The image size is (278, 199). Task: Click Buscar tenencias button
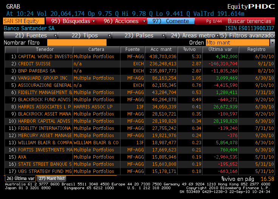tap(249, 21)
